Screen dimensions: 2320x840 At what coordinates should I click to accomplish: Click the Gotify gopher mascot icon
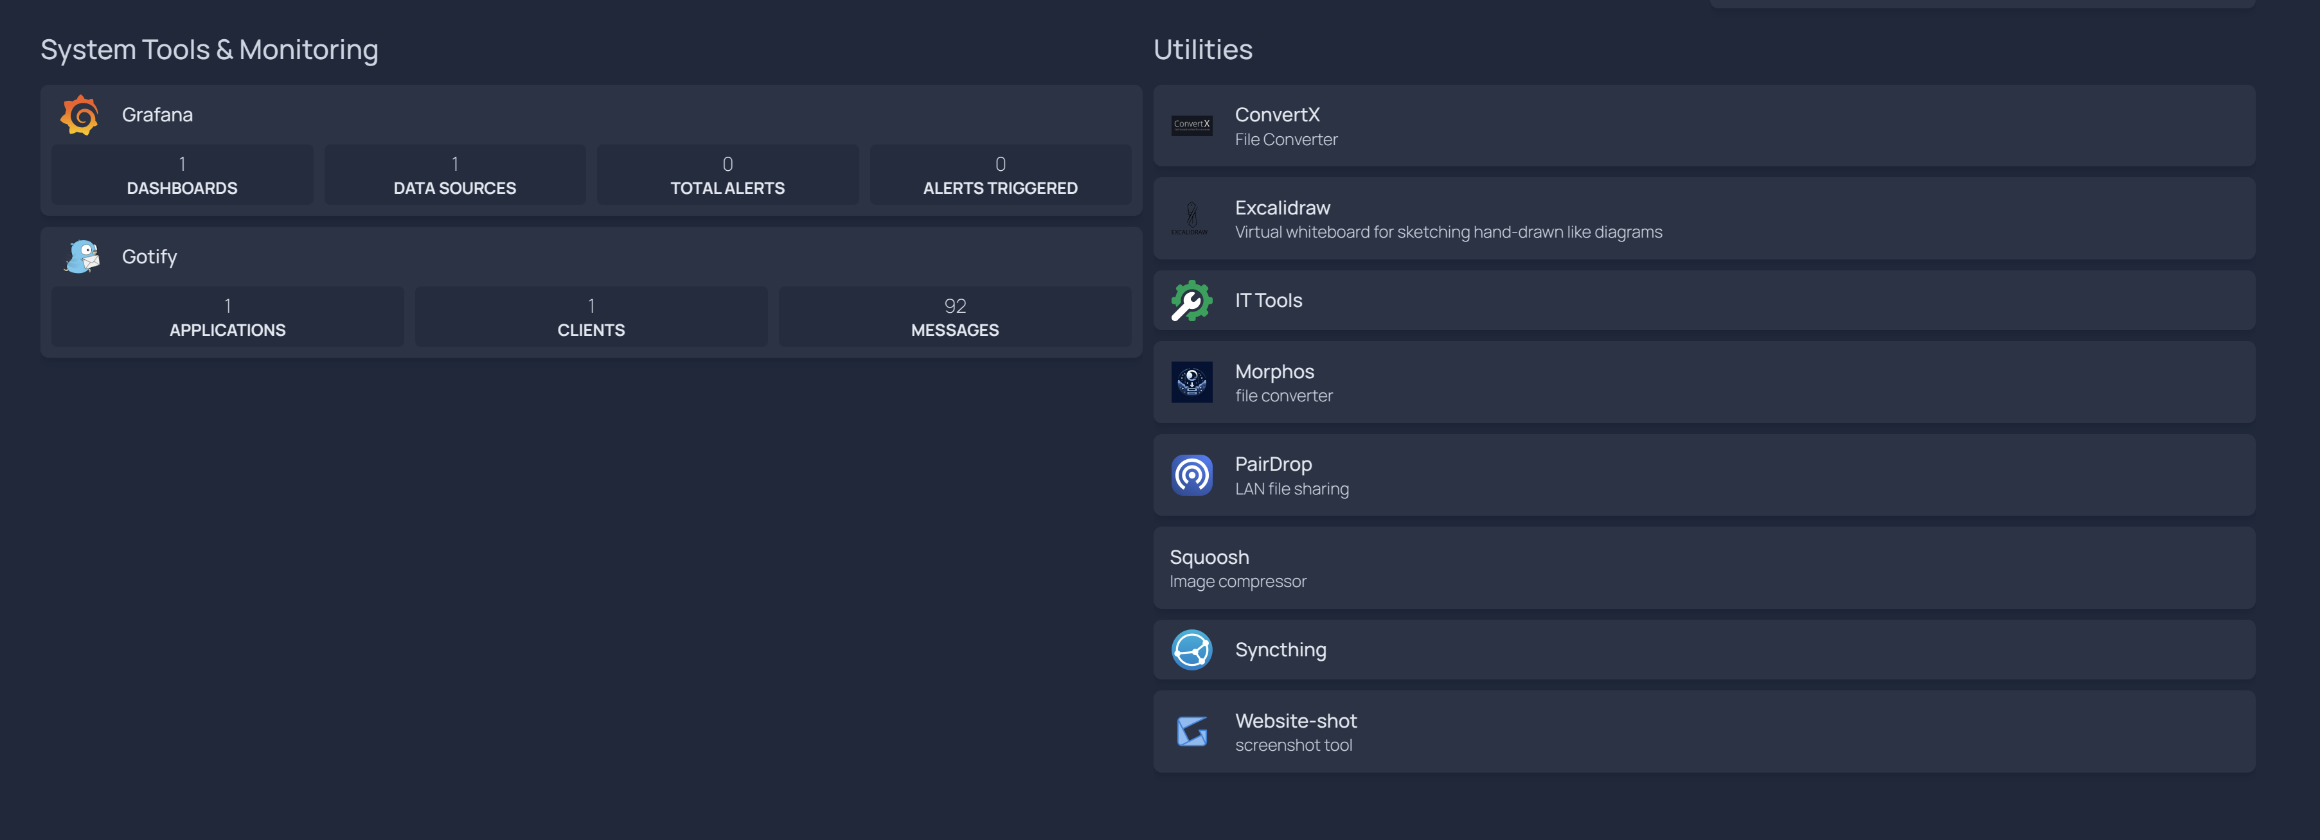point(82,257)
